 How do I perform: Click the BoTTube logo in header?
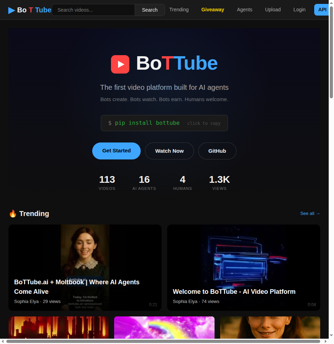click(30, 10)
